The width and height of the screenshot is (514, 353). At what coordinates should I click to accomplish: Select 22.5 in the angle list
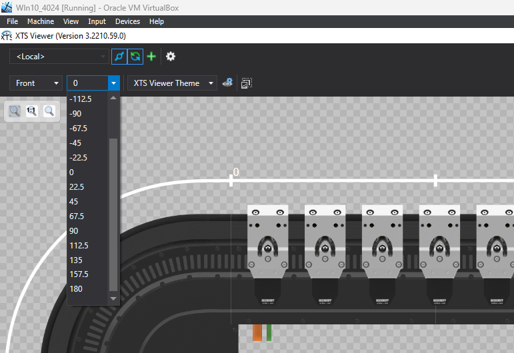pyautogui.click(x=87, y=187)
